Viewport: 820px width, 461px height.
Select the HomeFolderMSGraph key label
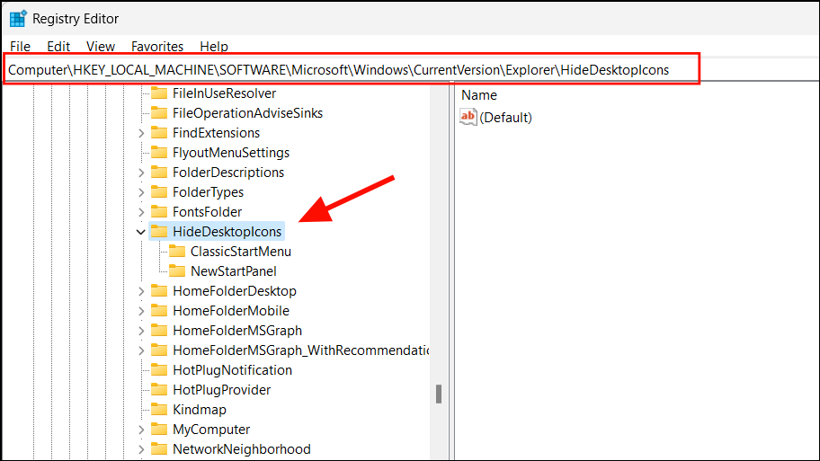point(237,331)
